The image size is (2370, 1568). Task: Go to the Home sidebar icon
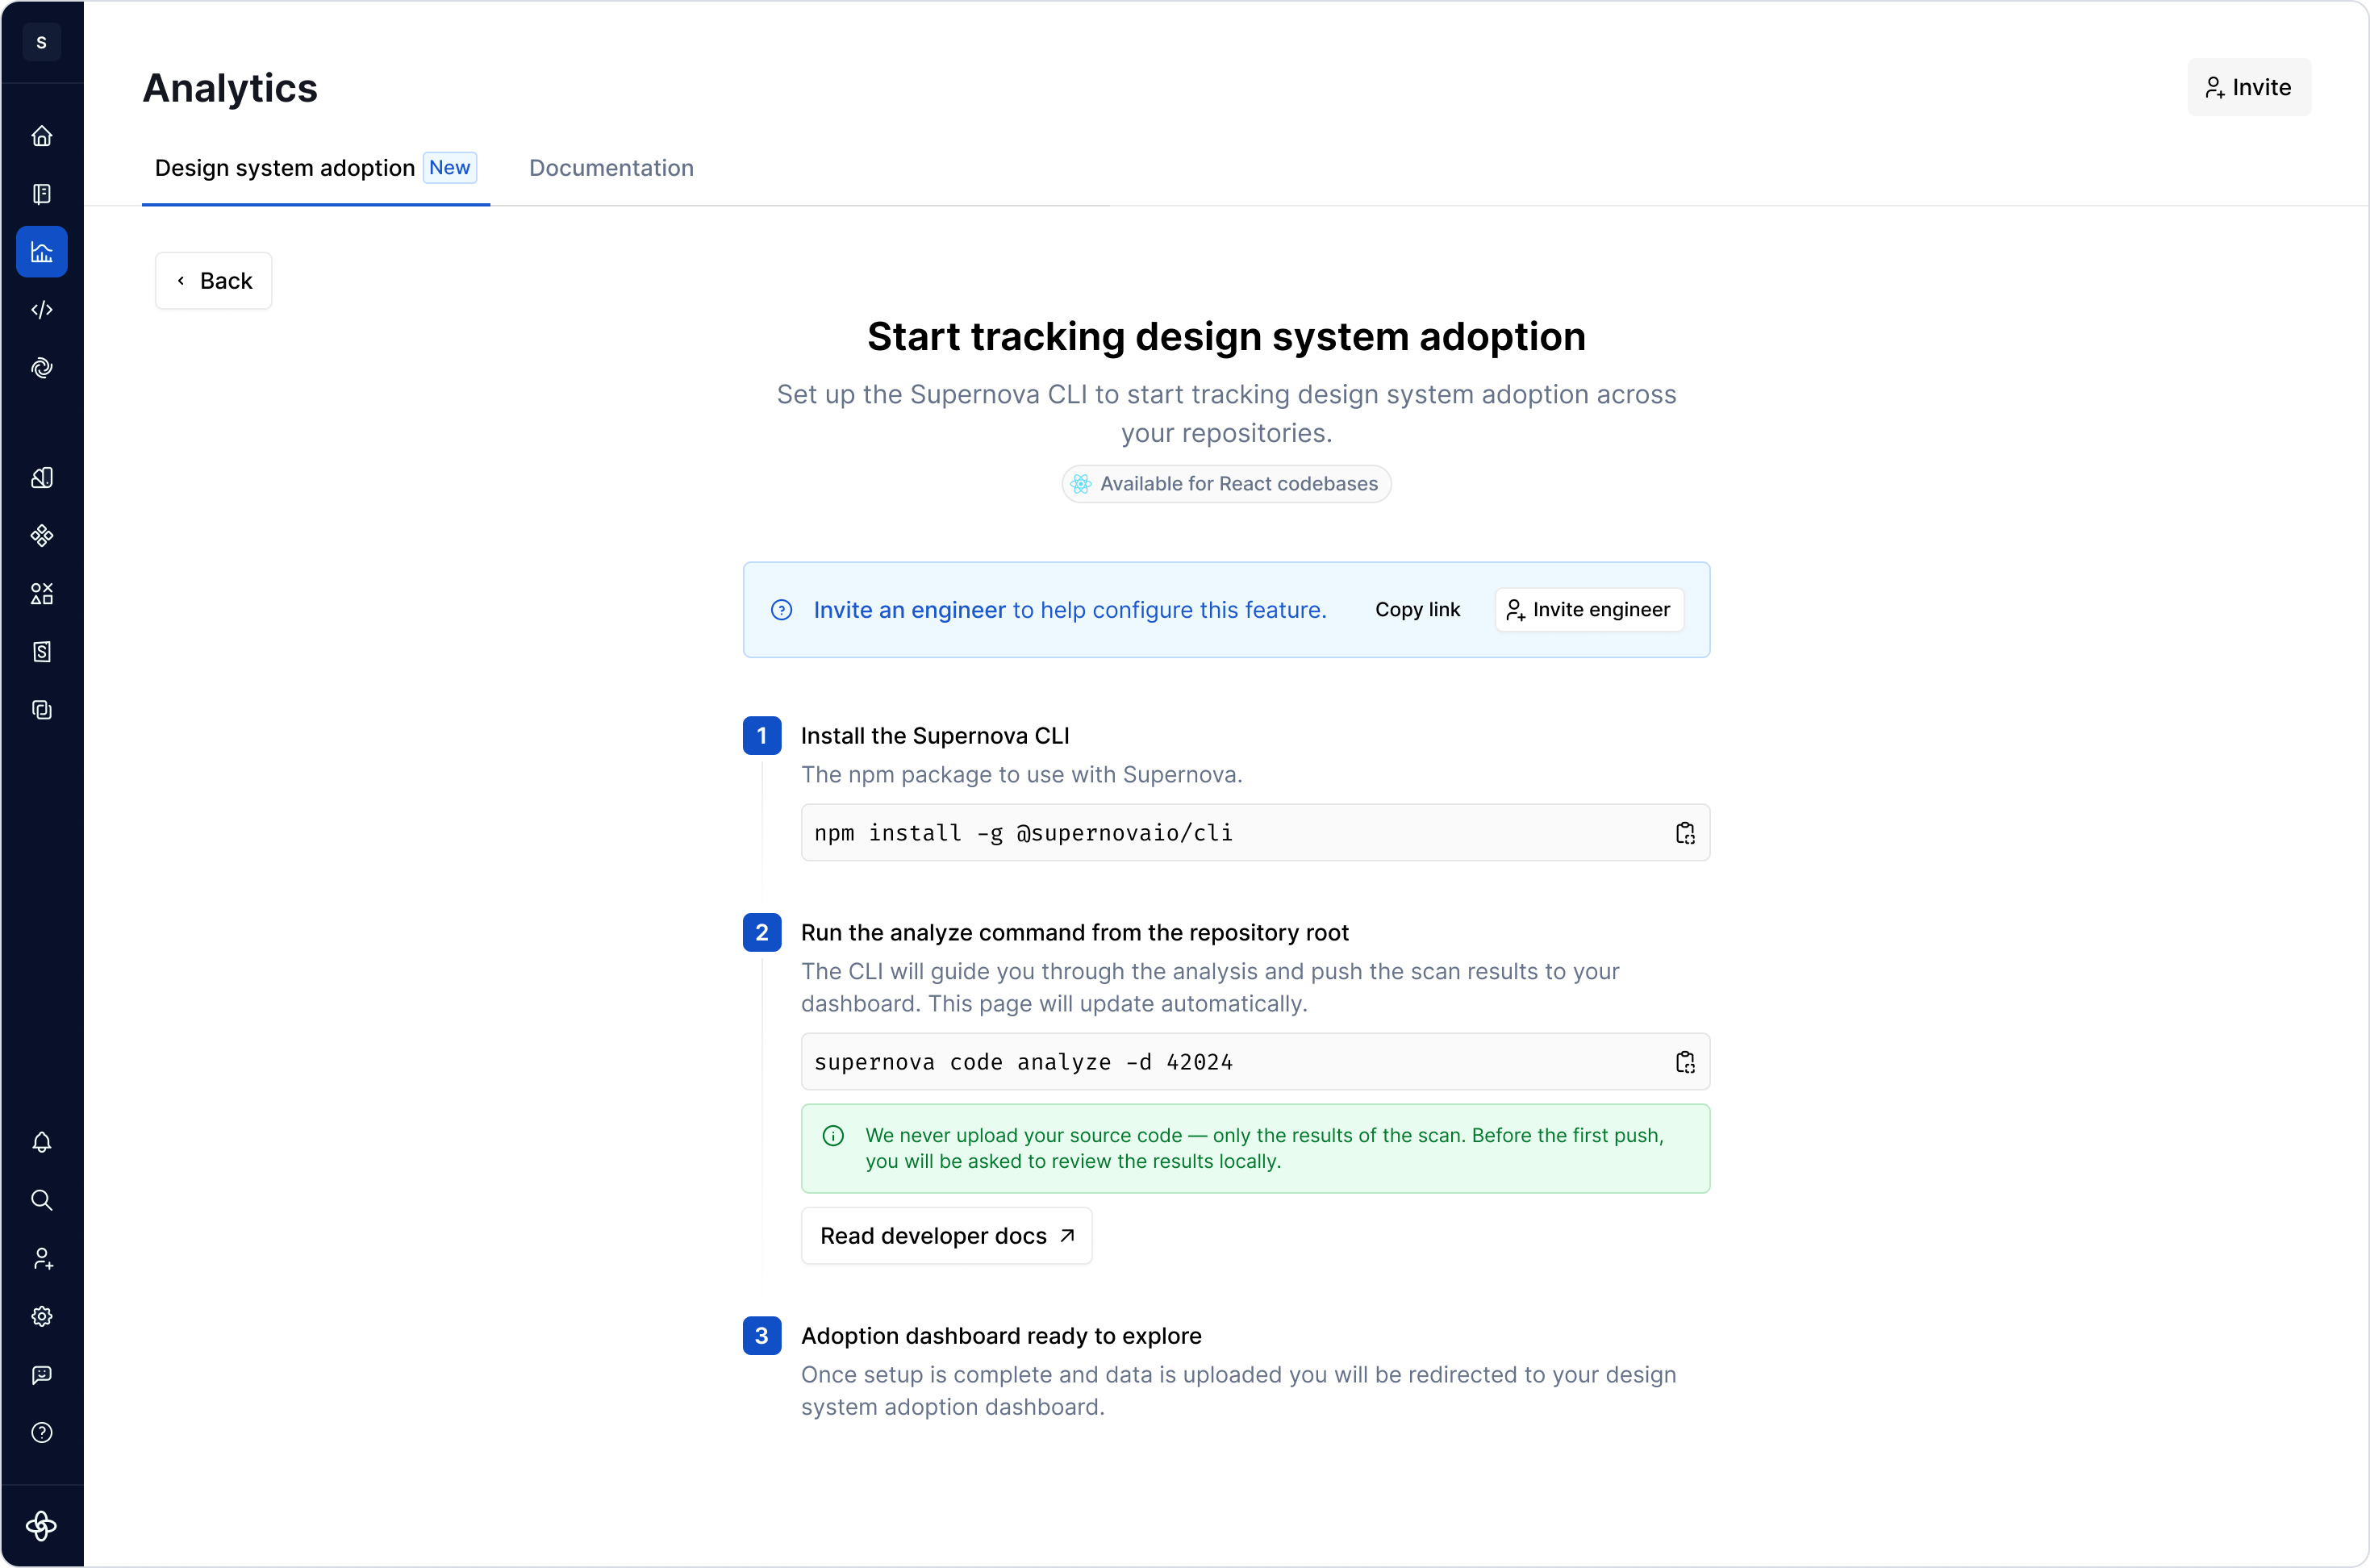click(41, 136)
